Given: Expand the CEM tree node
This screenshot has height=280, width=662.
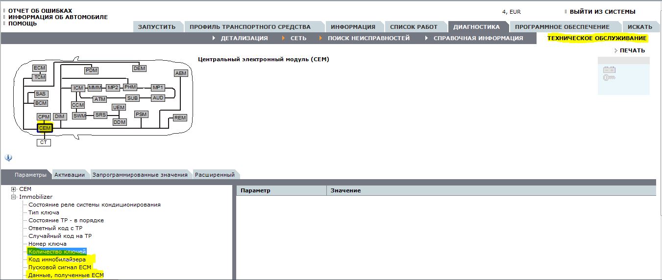Looking at the screenshot, I should [14, 189].
